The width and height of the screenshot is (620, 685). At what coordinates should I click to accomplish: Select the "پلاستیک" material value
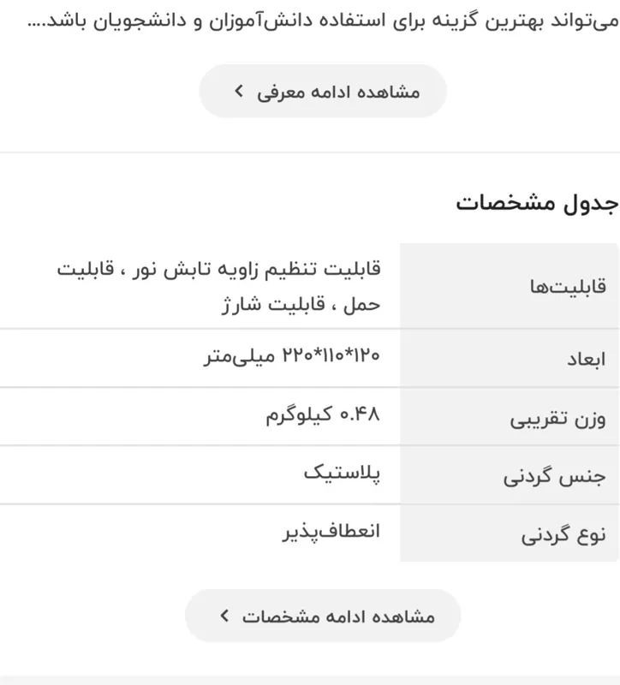click(342, 473)
